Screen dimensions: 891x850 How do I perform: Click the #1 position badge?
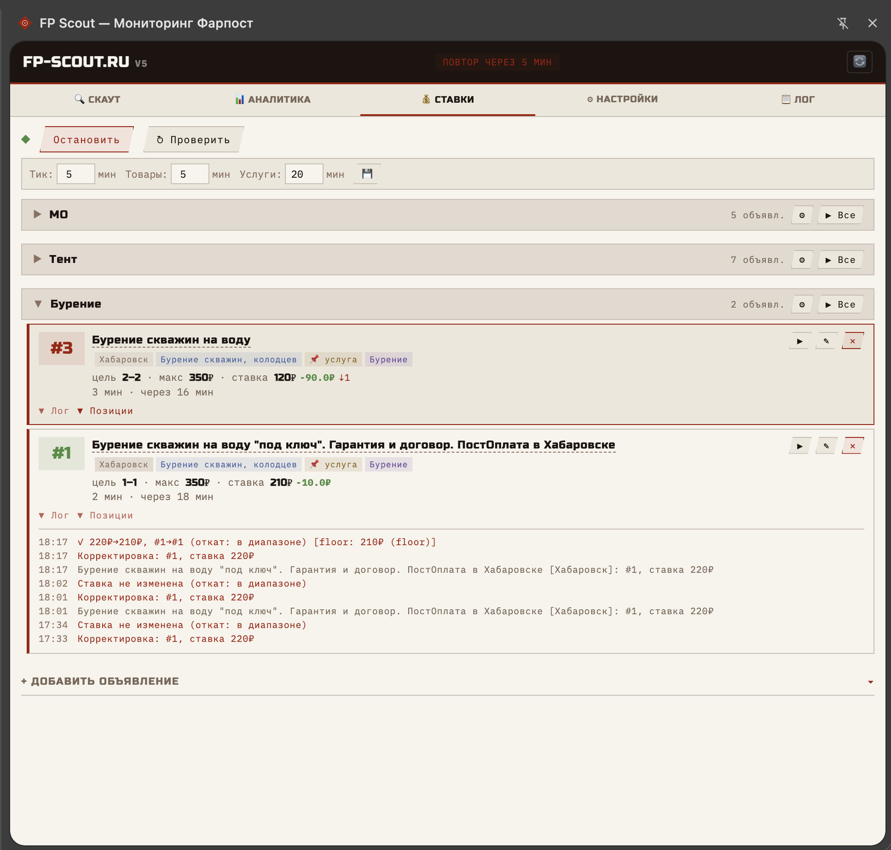pos(62,454)
